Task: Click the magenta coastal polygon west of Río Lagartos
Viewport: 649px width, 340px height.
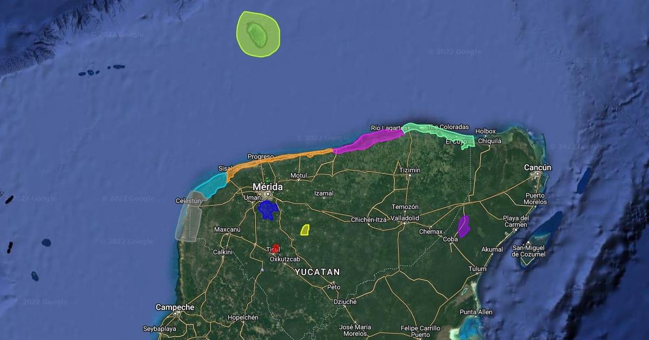Action: [368, 141]
